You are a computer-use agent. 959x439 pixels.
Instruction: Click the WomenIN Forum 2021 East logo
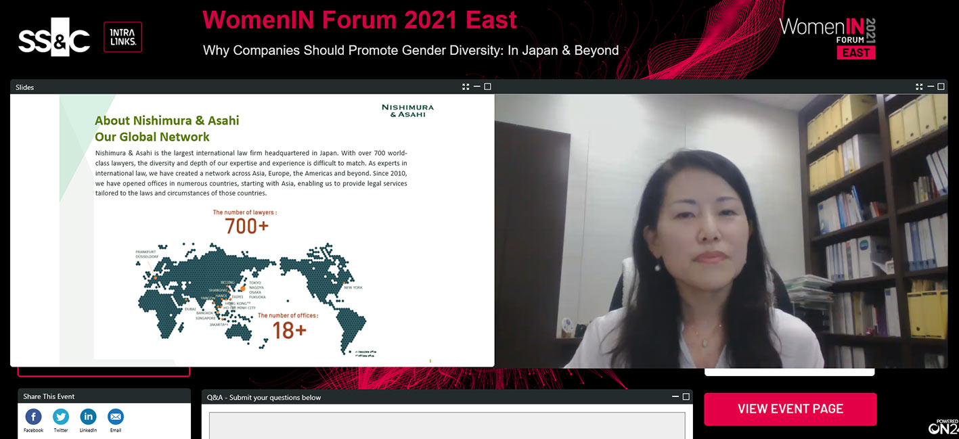point(828,38)
